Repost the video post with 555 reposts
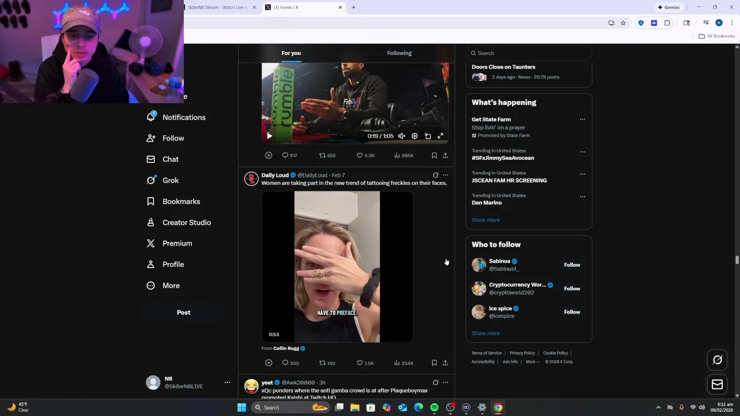The height and width of the screenshot is (416, 740). (x=327, y=155)
